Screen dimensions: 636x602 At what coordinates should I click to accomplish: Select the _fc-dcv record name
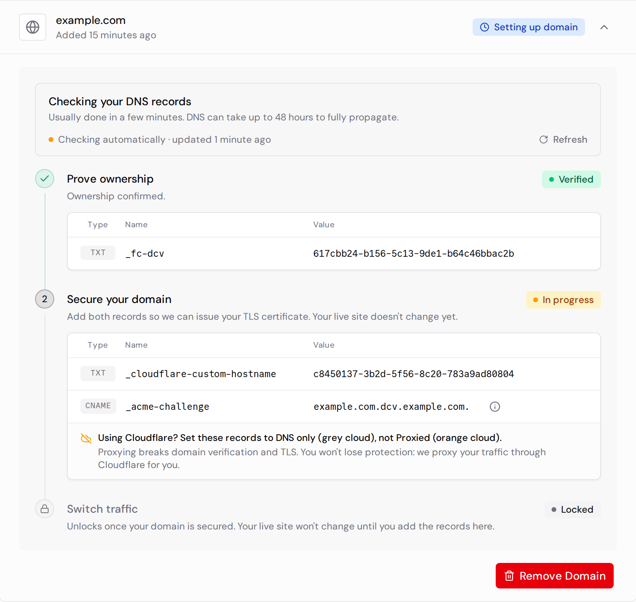tap(145, 254)
